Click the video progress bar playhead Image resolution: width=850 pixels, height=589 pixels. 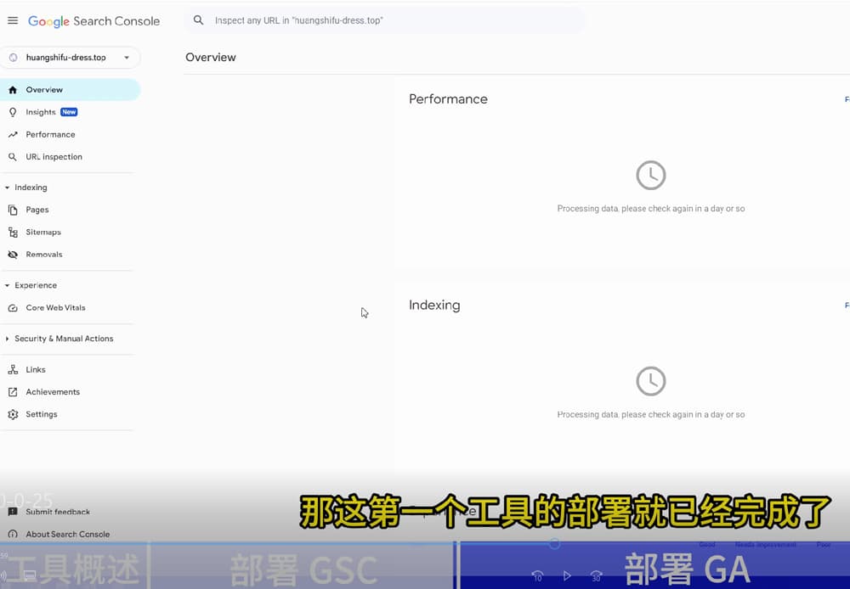tap(554, 543)
